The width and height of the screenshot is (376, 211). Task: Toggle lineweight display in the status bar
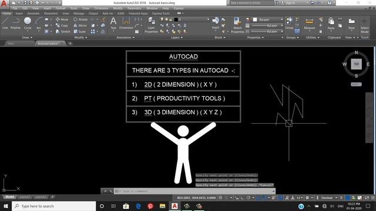pyautogui.click(x=274, y=198)
